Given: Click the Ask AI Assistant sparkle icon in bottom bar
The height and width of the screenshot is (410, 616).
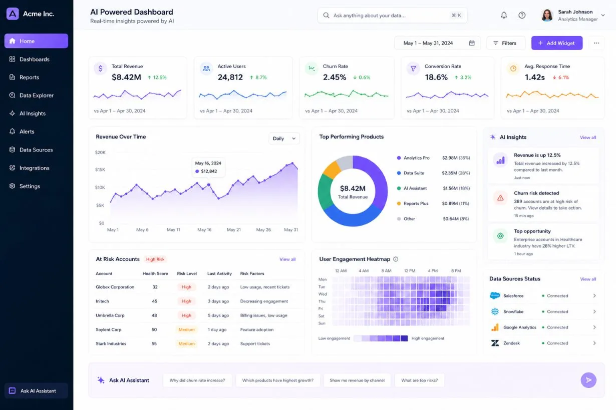Looking at the screenshot, I should click(x=101, y=380).
